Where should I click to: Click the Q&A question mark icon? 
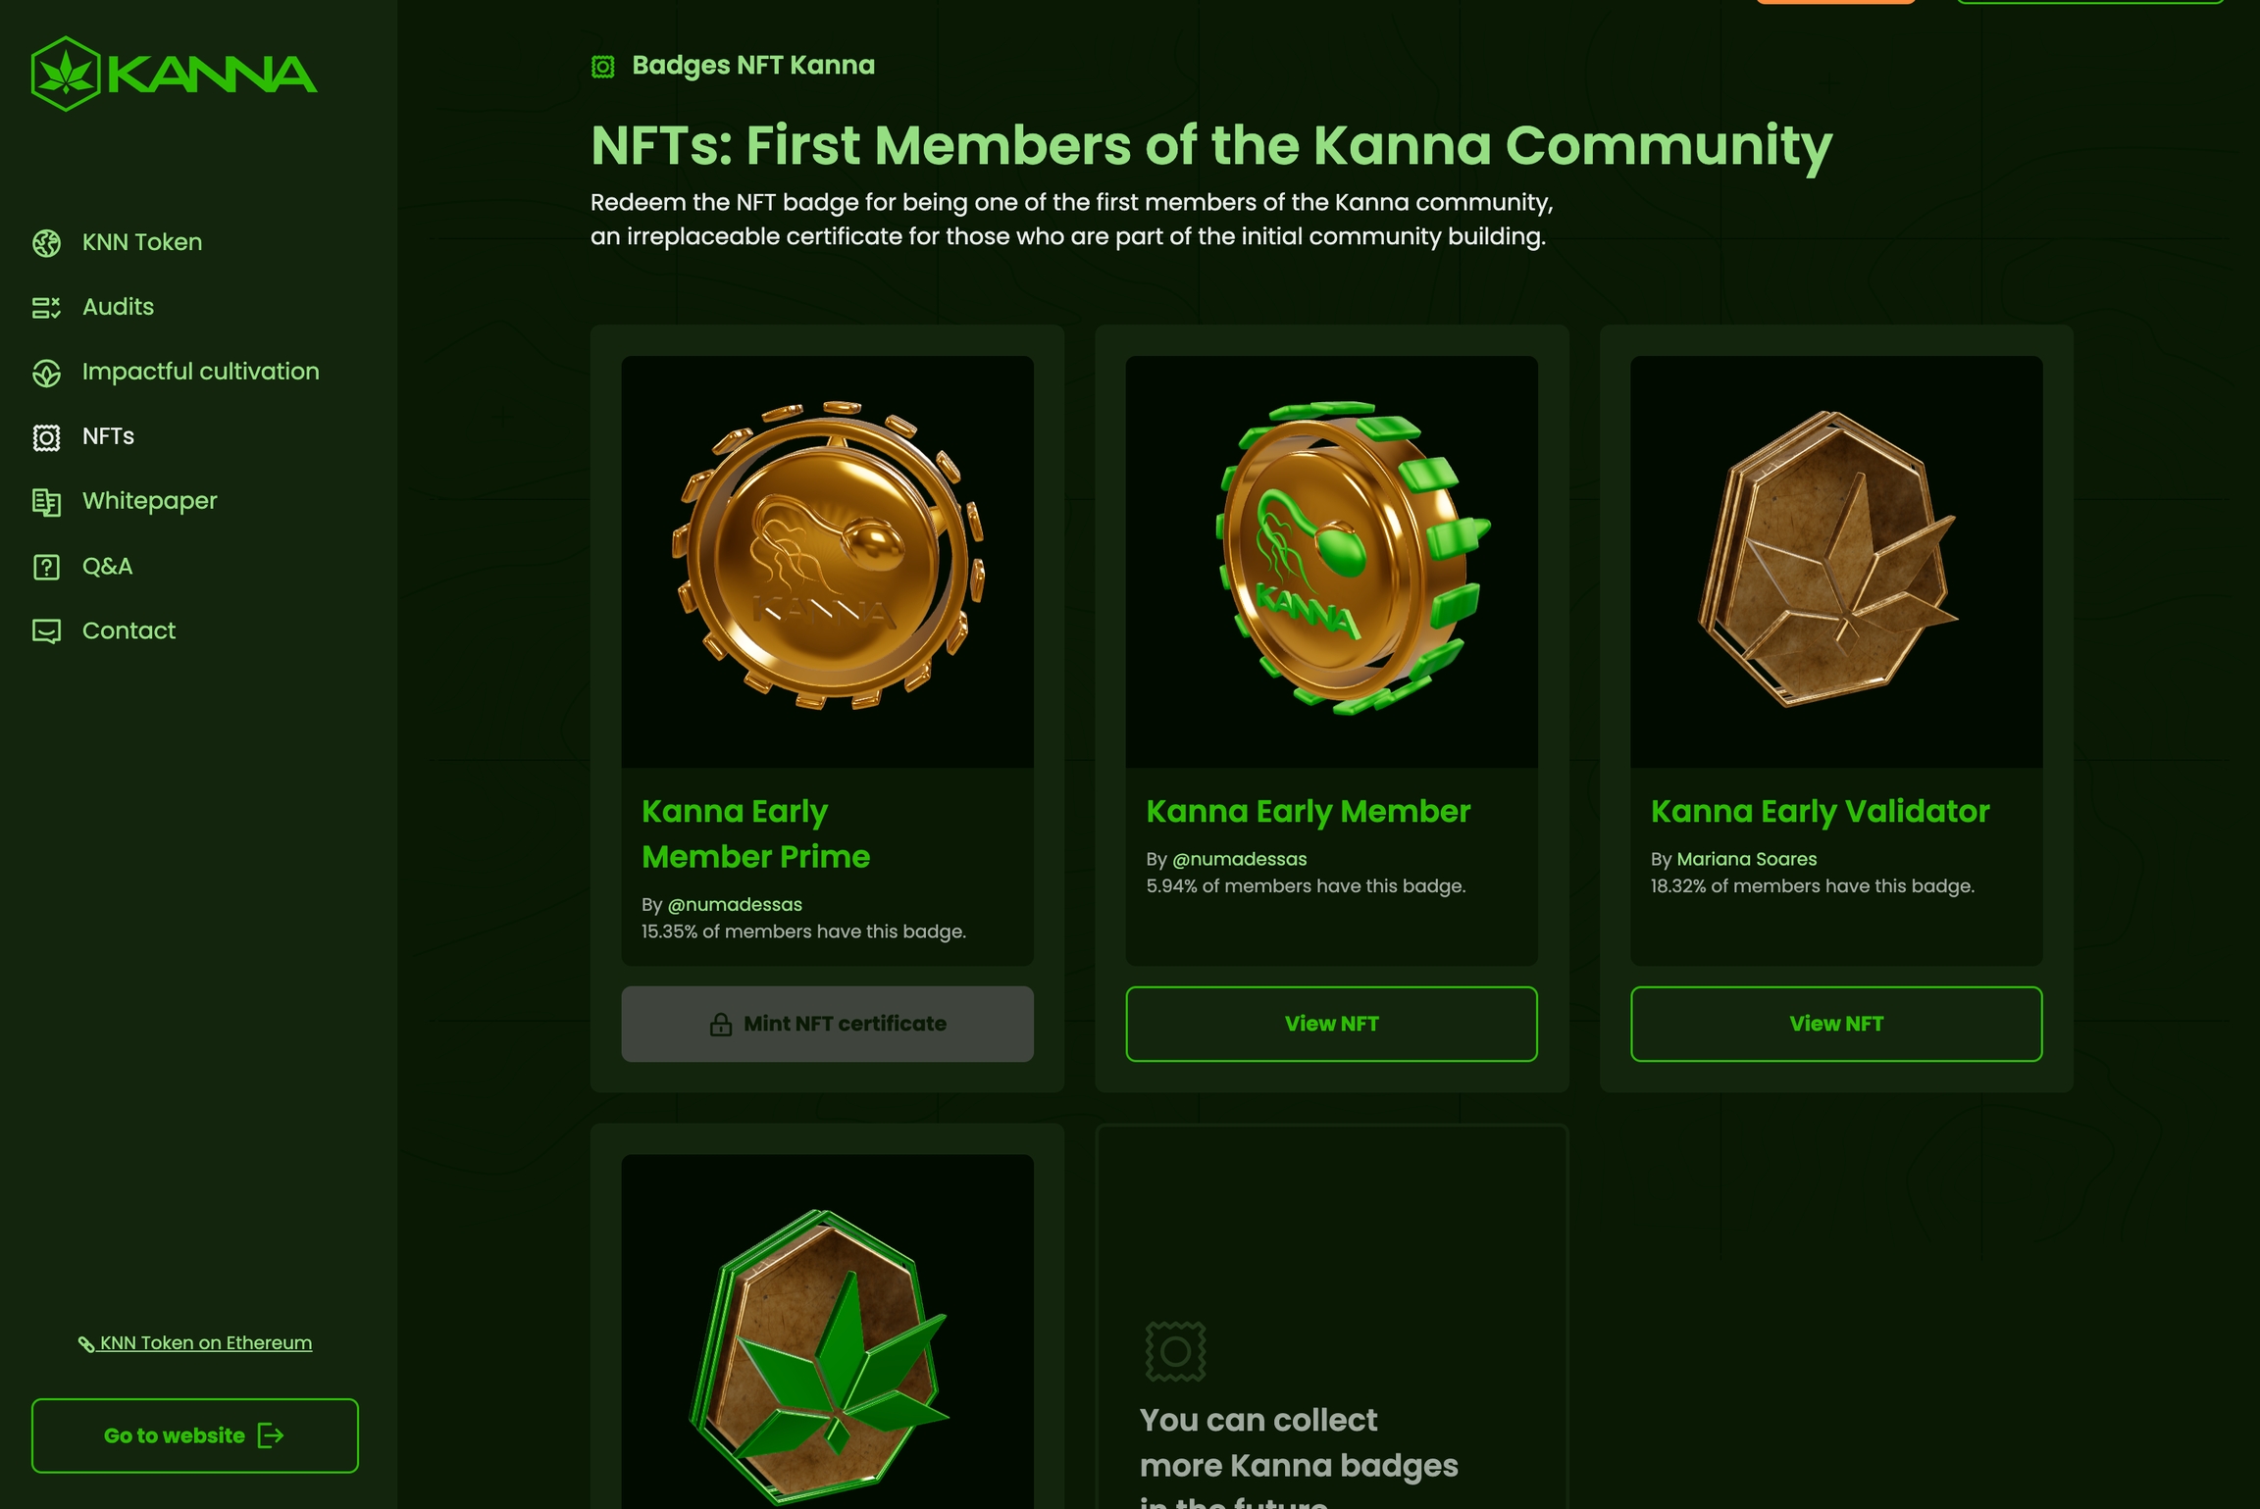click(x=46, y=567)
